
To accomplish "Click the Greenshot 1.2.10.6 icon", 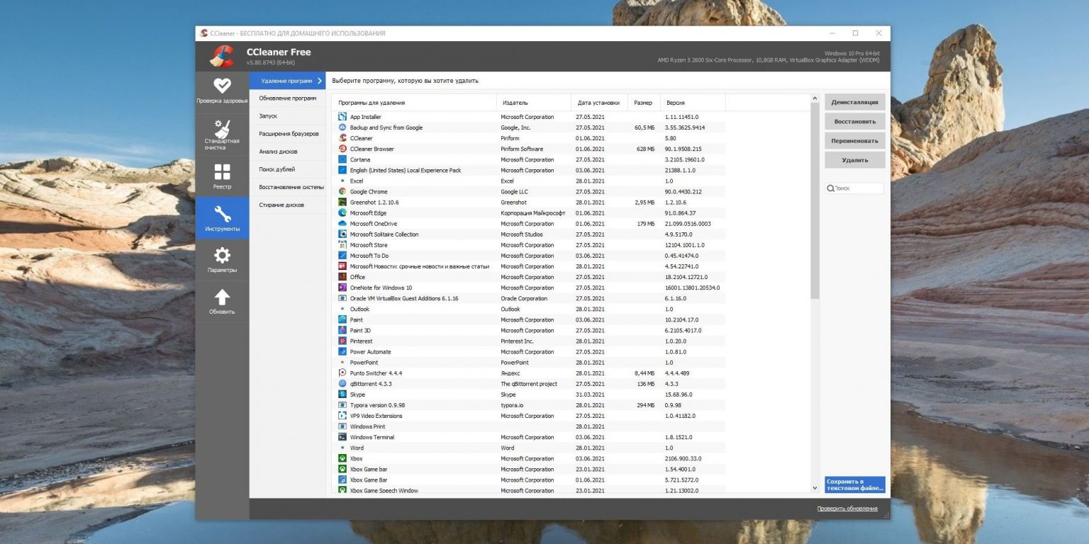I will [x=342, y=202].
